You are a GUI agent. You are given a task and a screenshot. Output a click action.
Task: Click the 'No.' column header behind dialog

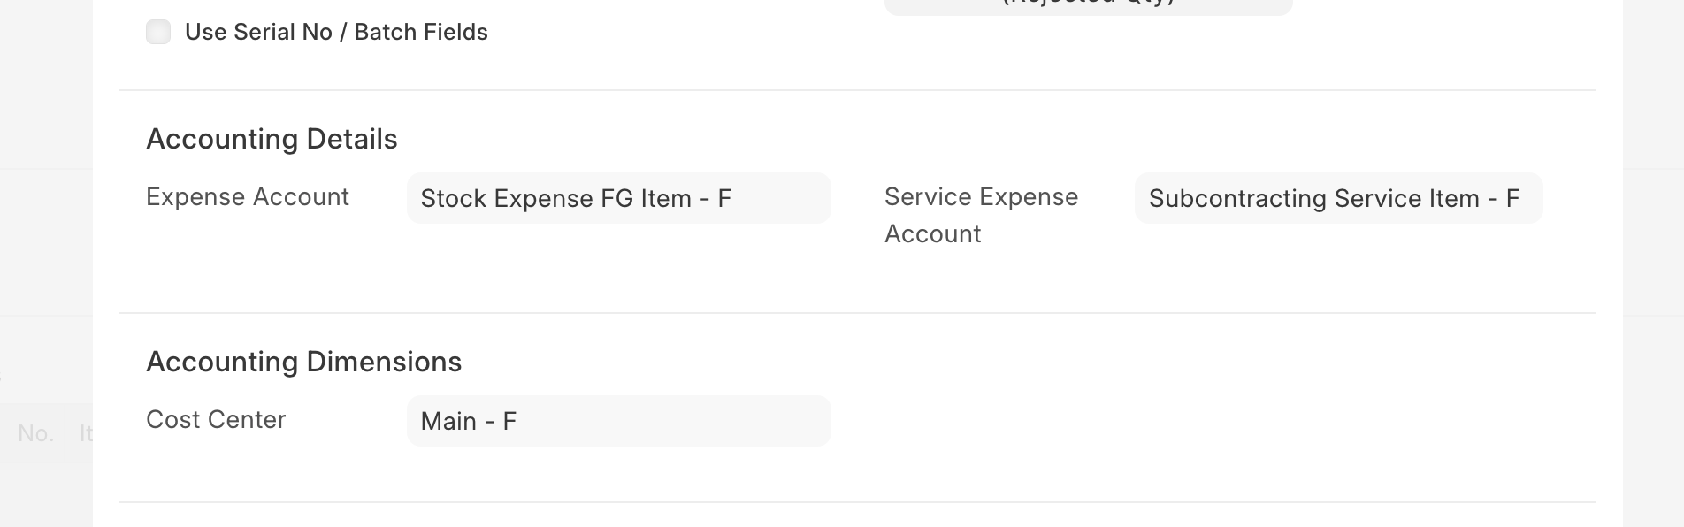pyautogui.click(x=35, y=433)
